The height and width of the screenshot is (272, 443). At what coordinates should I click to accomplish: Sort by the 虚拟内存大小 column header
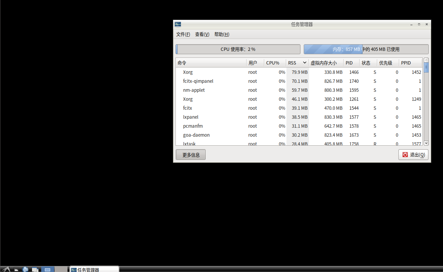pos(326,63)
